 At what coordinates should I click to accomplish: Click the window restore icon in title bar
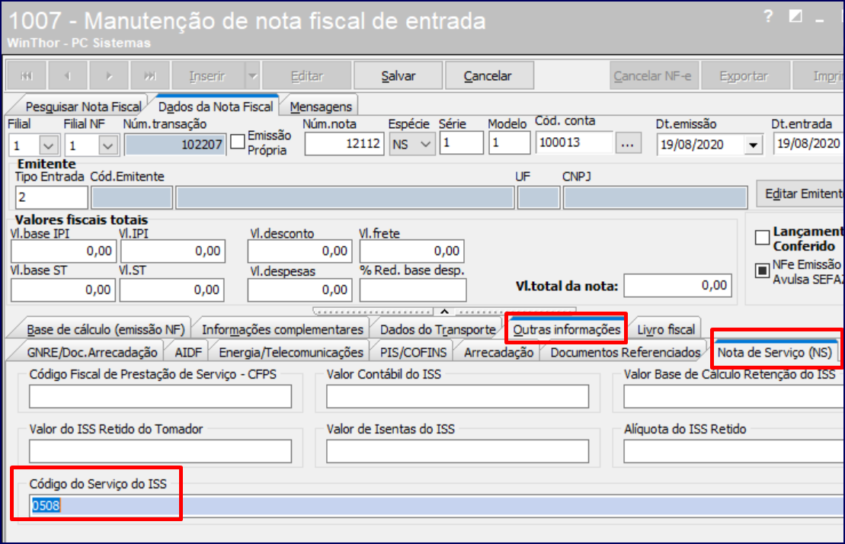click(x=795, y=17)
